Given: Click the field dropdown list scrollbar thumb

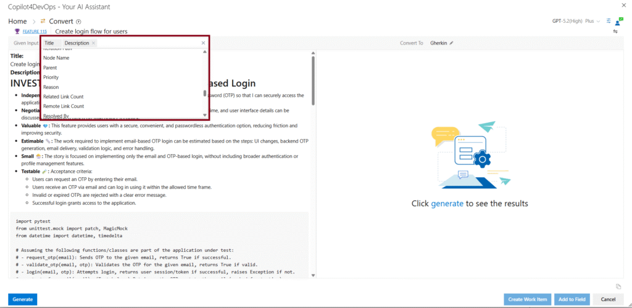Looking at the screenshot, I should click(205, 93).
